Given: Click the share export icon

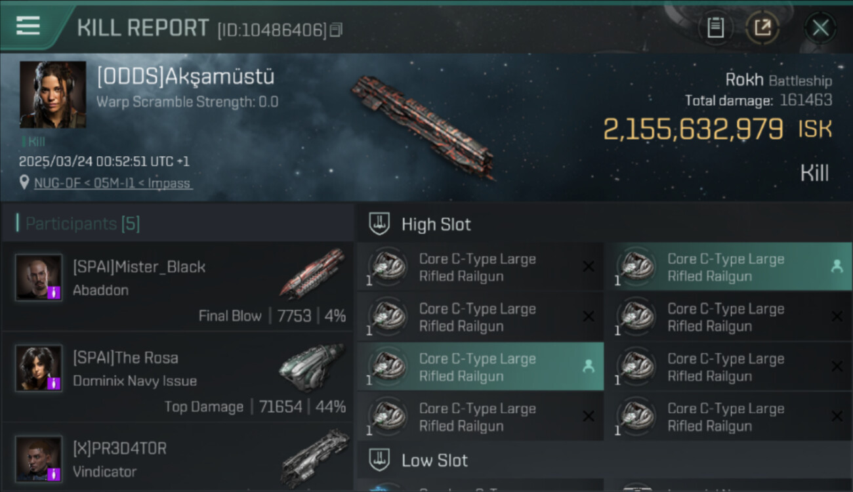Looking at the screenshot, I should [x=762, y=28].
